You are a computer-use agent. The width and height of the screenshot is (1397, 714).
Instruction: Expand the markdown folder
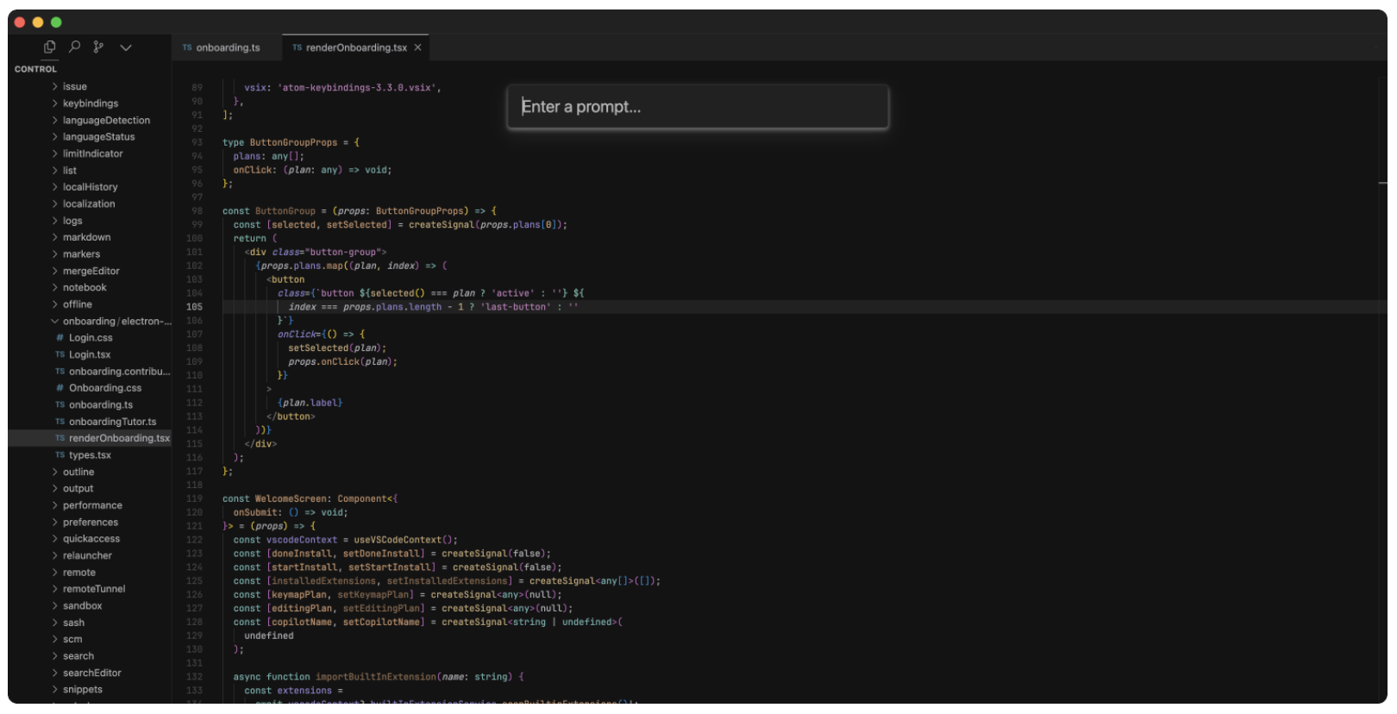86,237
